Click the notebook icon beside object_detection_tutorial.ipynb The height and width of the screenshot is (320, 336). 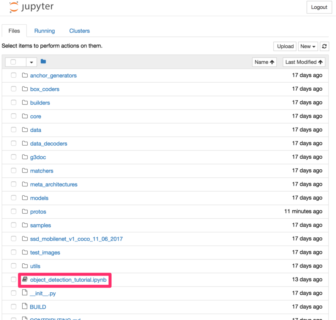click(x=24, y=280)
